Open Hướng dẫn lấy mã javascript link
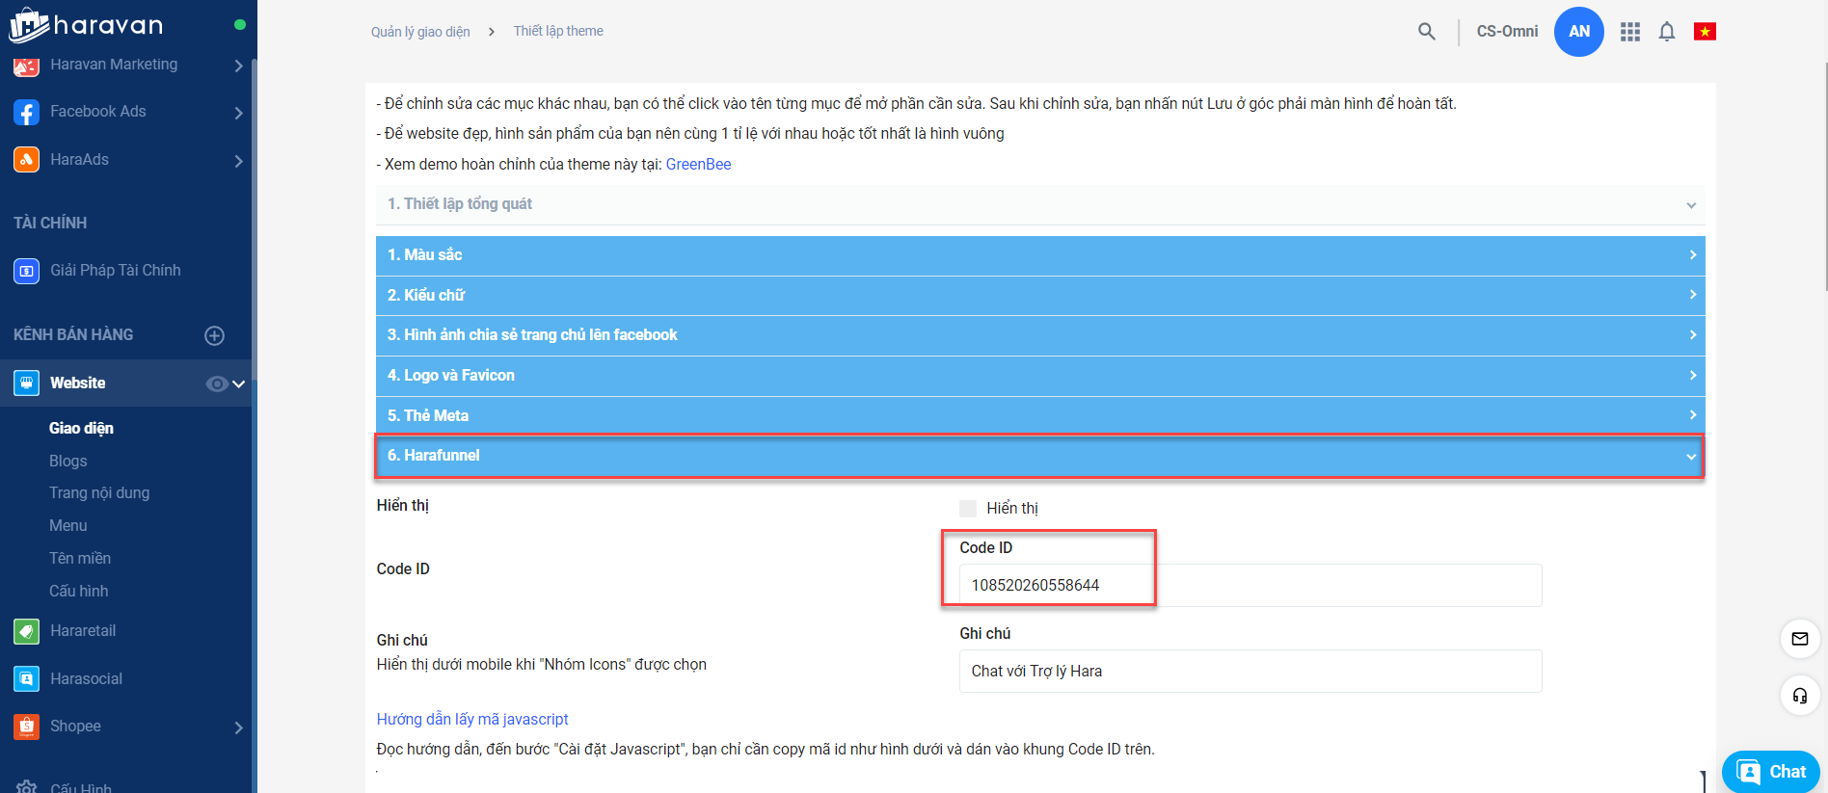1828x793 pixels. click(472, 720)
